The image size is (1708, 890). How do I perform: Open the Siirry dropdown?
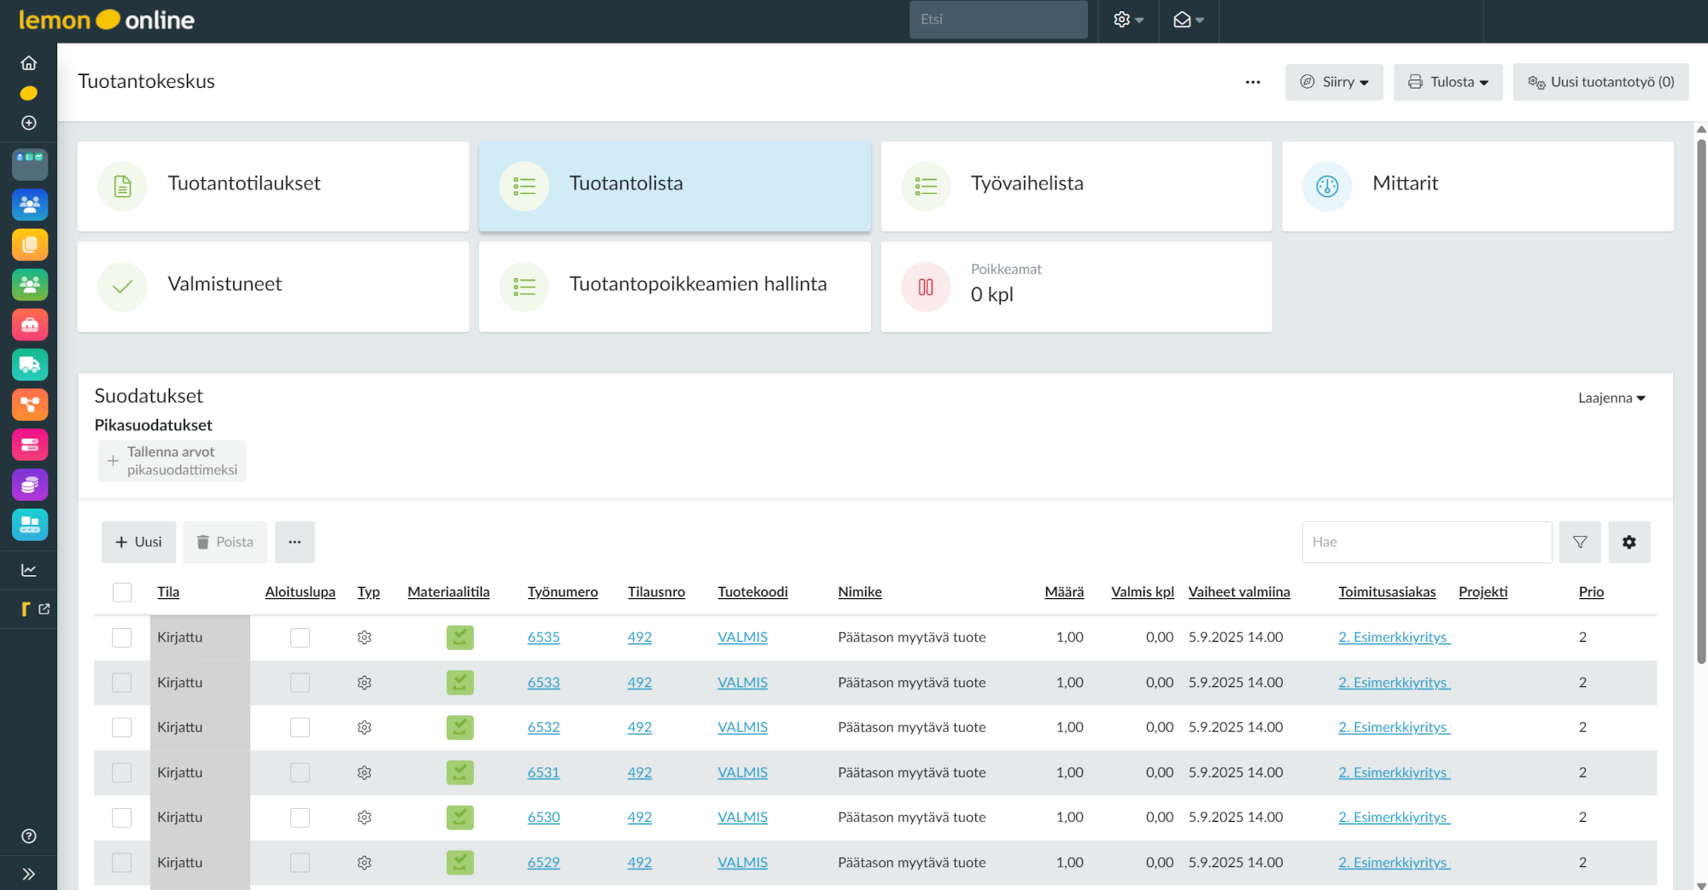tap(1334, 82)
